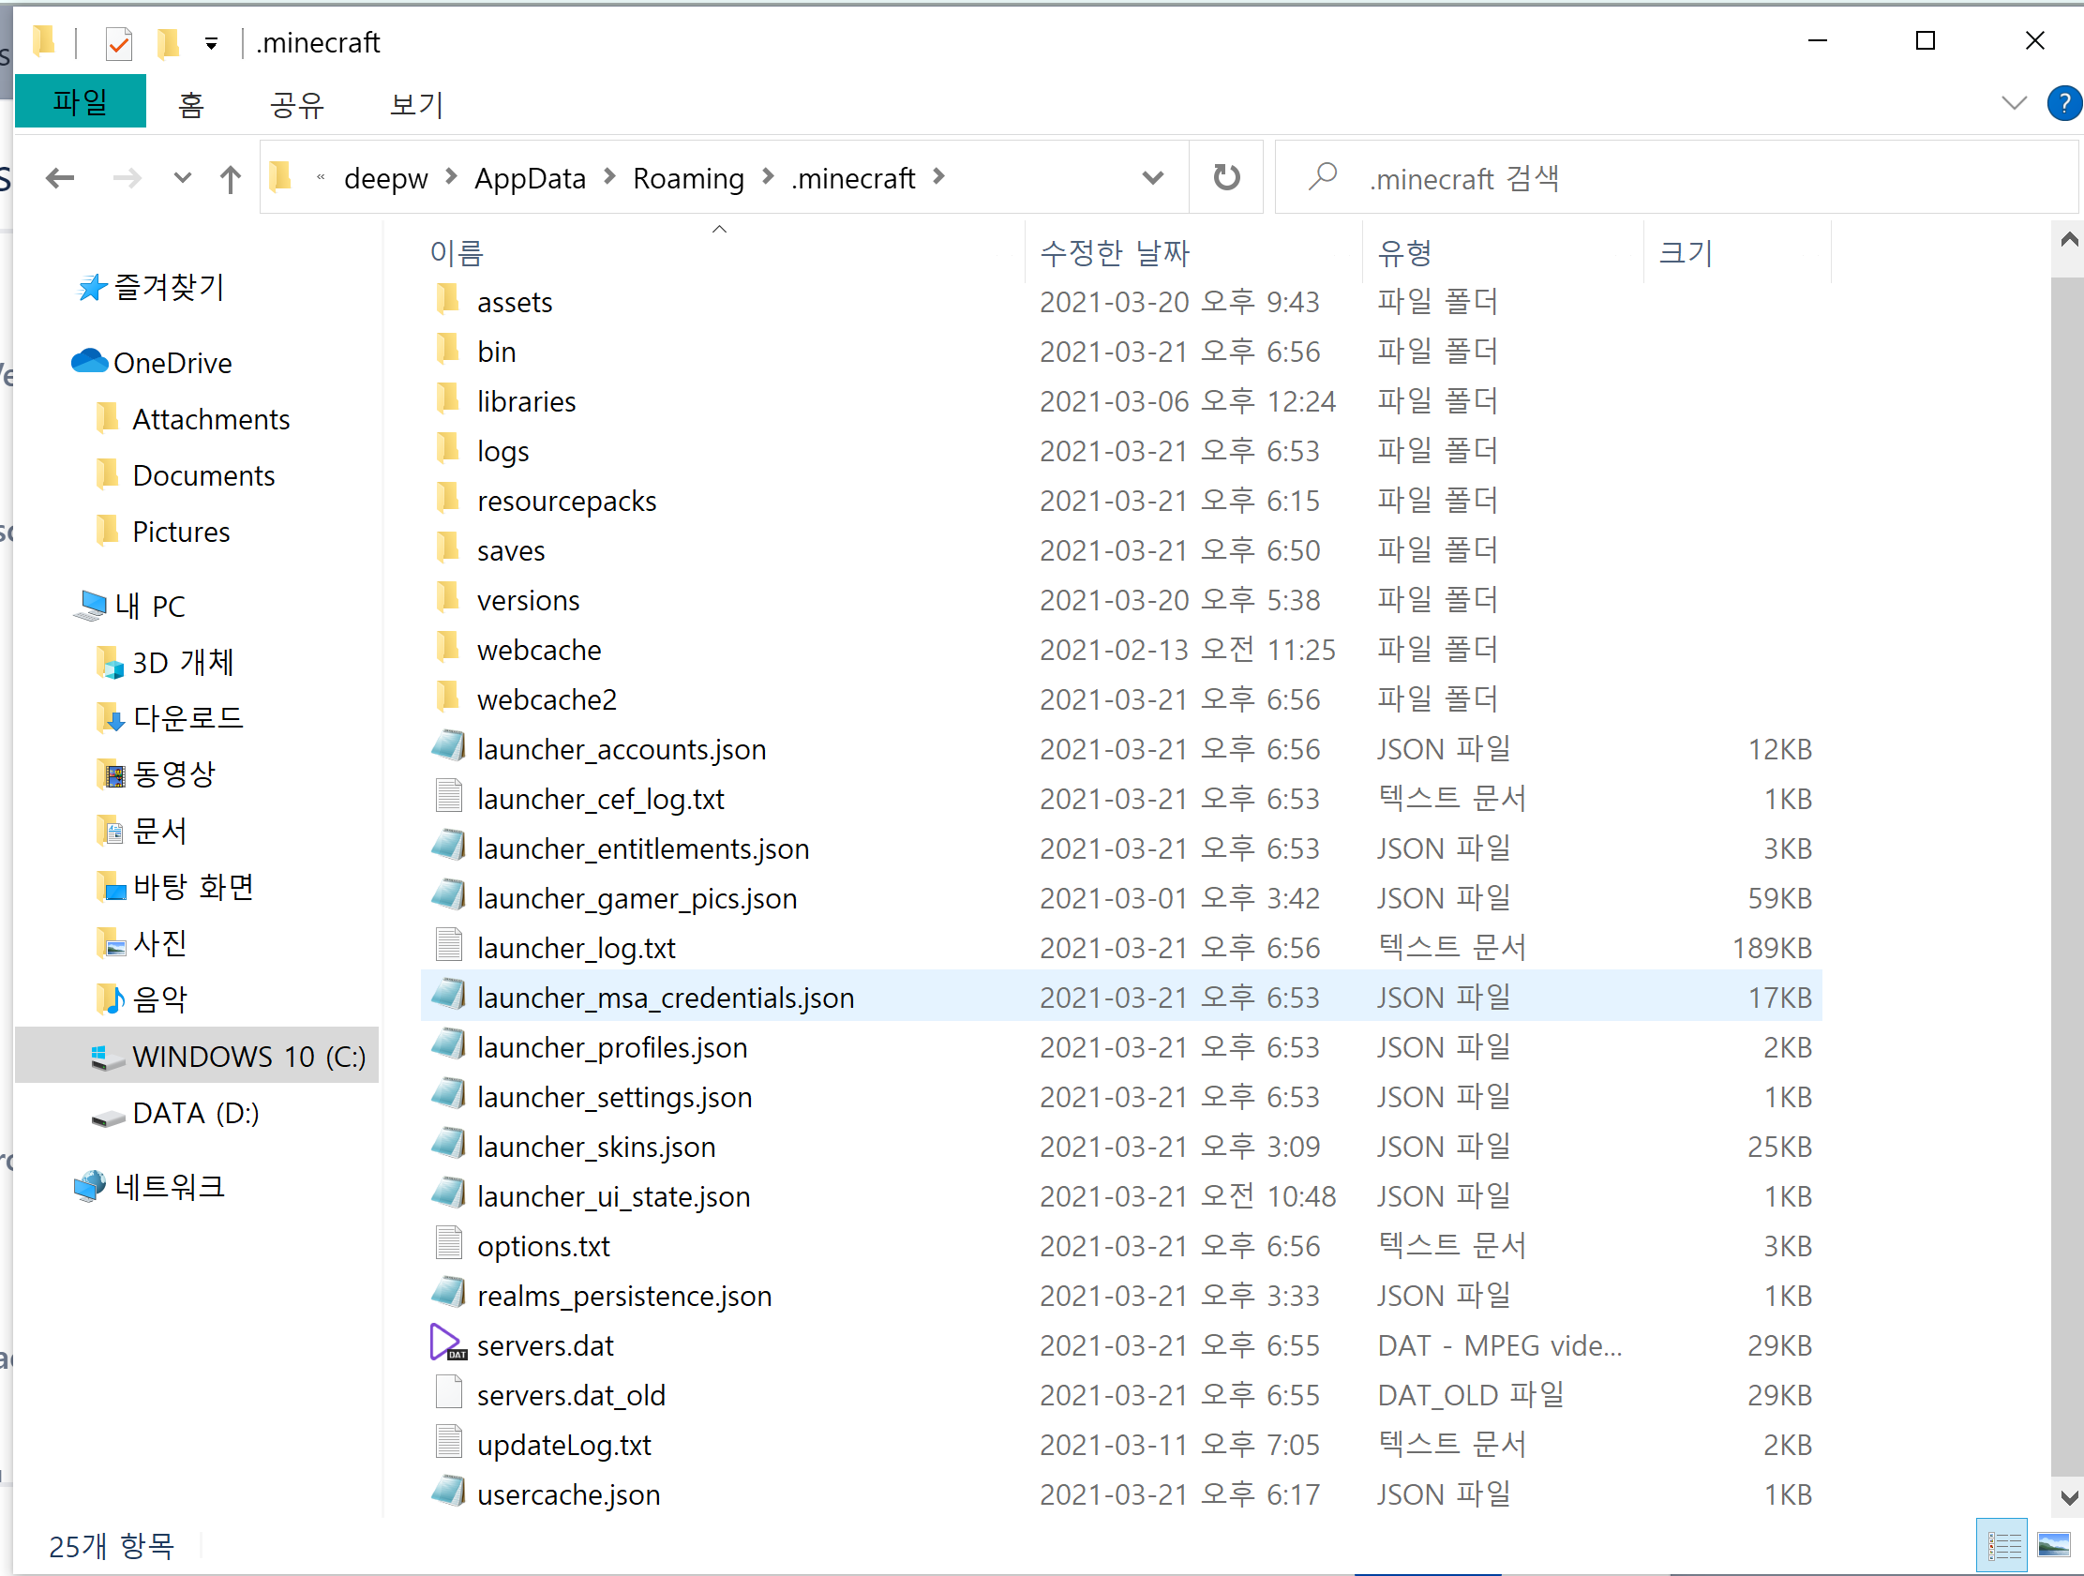The image size is (2084, 1576).
Task: Select DATA (D:) drive in sidebar
Action: 195,1114
